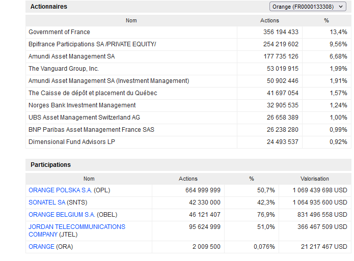Click the 26 238 280 shares value
The image size is (354, 261).
pos(283,130)
